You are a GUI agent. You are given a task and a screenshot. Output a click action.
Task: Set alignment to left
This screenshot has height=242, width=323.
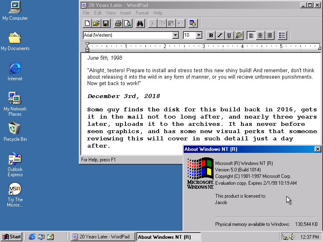click(x=251, y=35)
